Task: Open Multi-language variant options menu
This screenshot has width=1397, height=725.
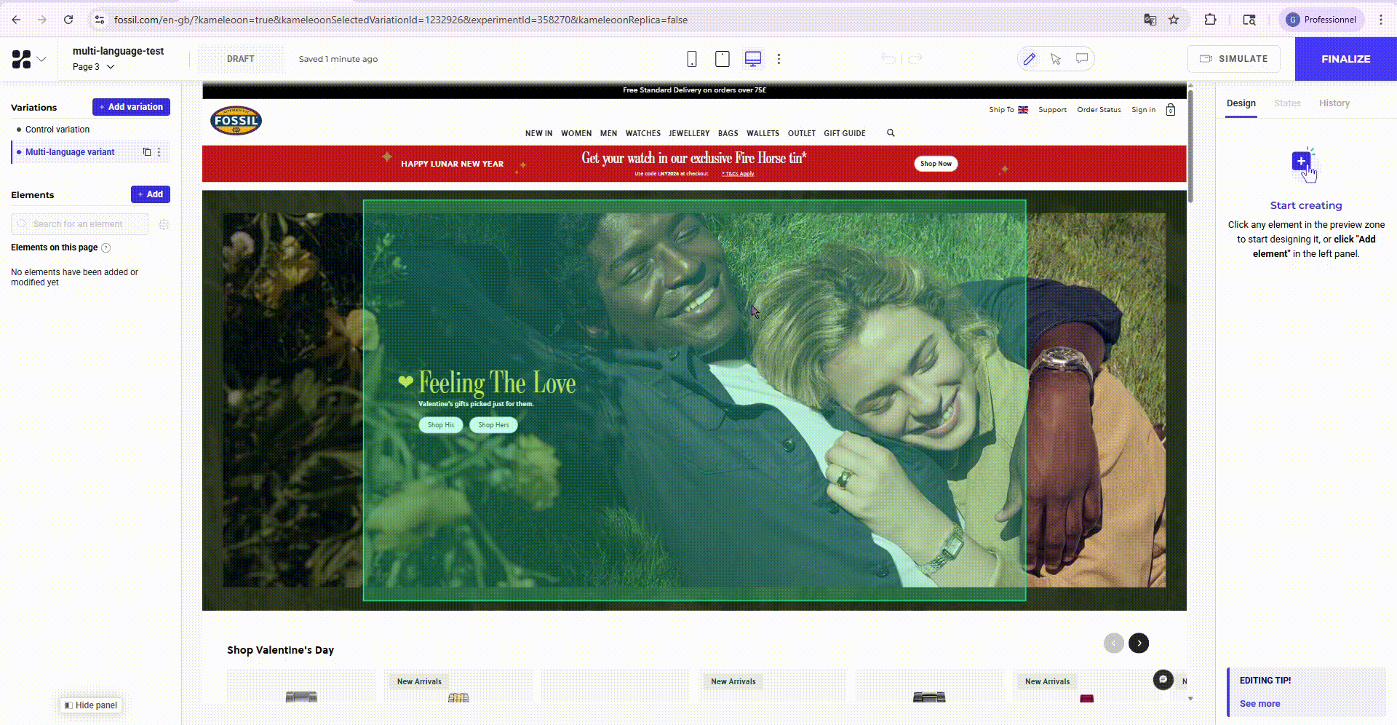Action: 159,152
